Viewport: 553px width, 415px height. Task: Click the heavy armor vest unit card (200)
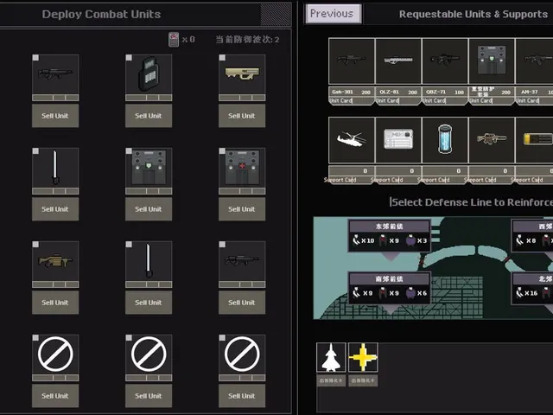[x=492, y=61]
